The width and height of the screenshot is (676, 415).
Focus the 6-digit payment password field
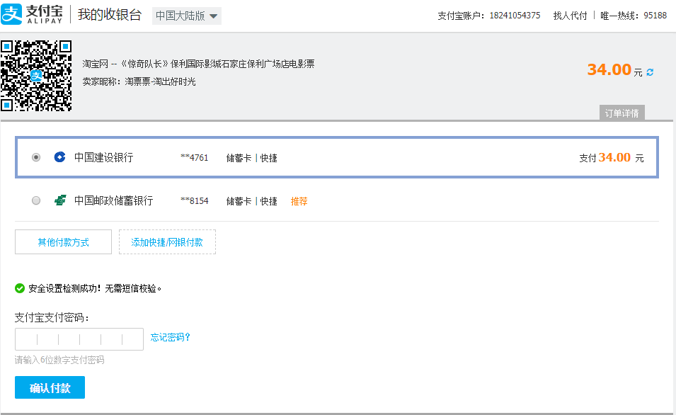tap(79, 339)
